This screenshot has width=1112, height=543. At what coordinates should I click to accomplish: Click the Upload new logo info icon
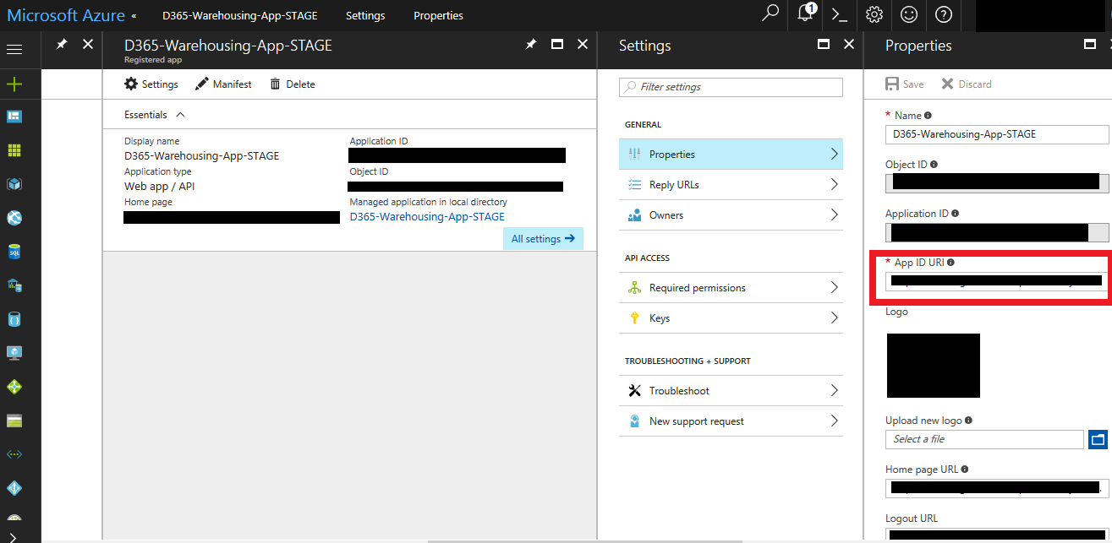968,421
